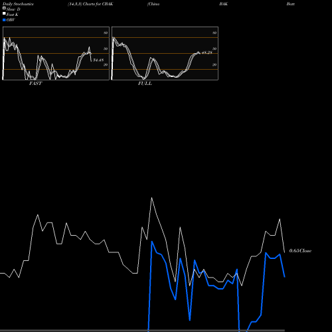Image resolution: width=332 pixels, height=332 pixels.
Task: Click the blue OBV legend swatch
Action: (x=4, y=20)
